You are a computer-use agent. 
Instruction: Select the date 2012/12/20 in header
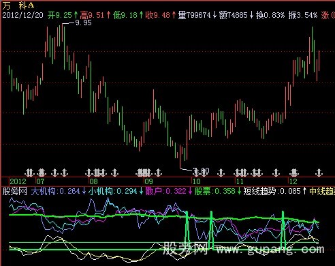[x=22, y=15]
